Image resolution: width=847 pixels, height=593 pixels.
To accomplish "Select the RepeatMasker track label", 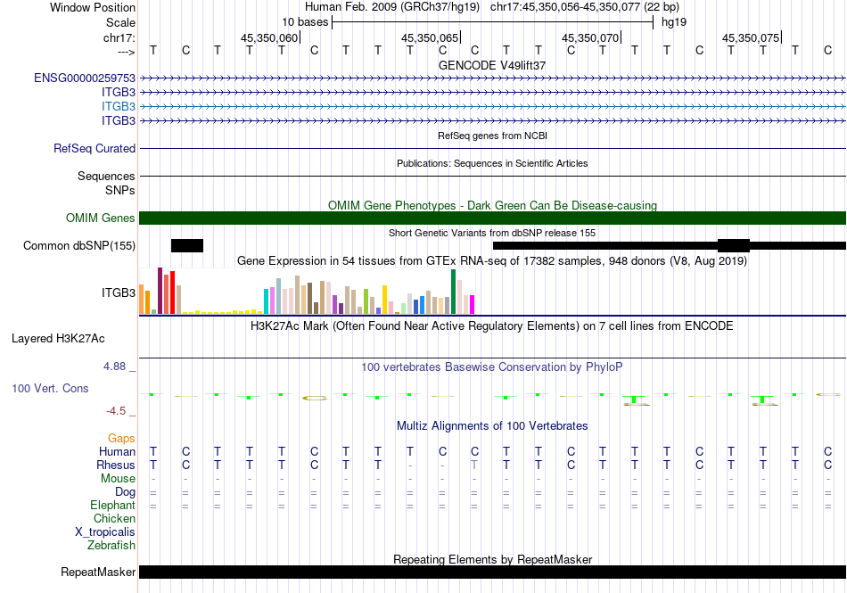I will pos(98,572).
